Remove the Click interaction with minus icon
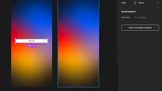Screen dimensions: 162x91 [157, 3]
